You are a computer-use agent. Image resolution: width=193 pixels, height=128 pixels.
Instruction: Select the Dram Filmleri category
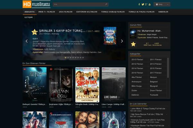click(x=156, y=90)
